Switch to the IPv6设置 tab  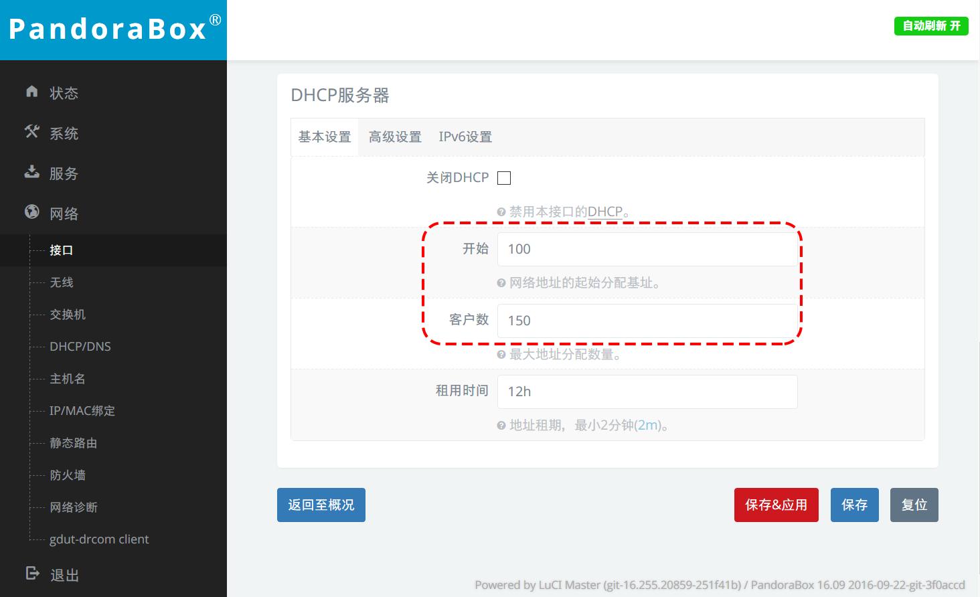[465, 137]
